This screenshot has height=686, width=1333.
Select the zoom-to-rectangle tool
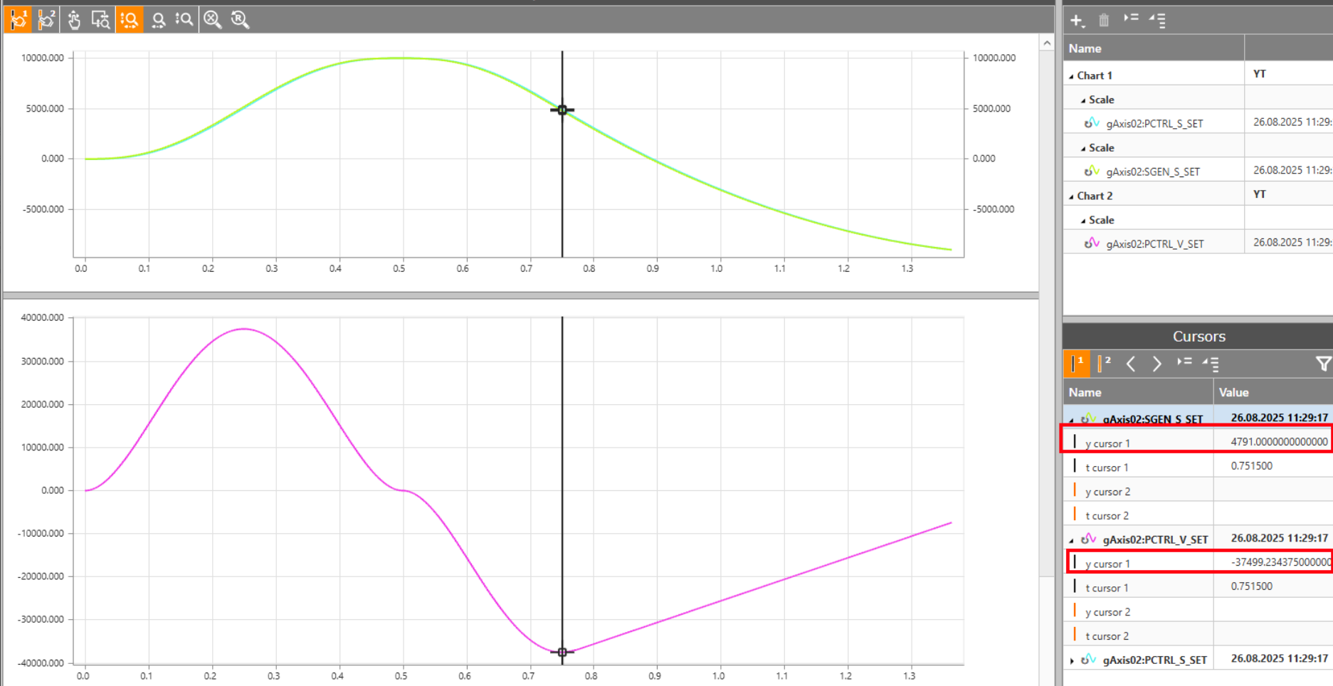pos(101,19)
